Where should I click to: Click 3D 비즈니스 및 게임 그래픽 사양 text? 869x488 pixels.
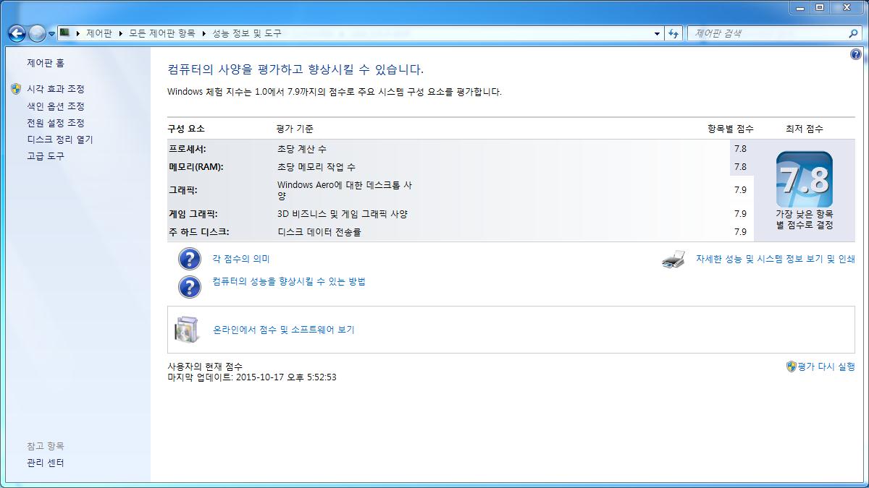343,214
